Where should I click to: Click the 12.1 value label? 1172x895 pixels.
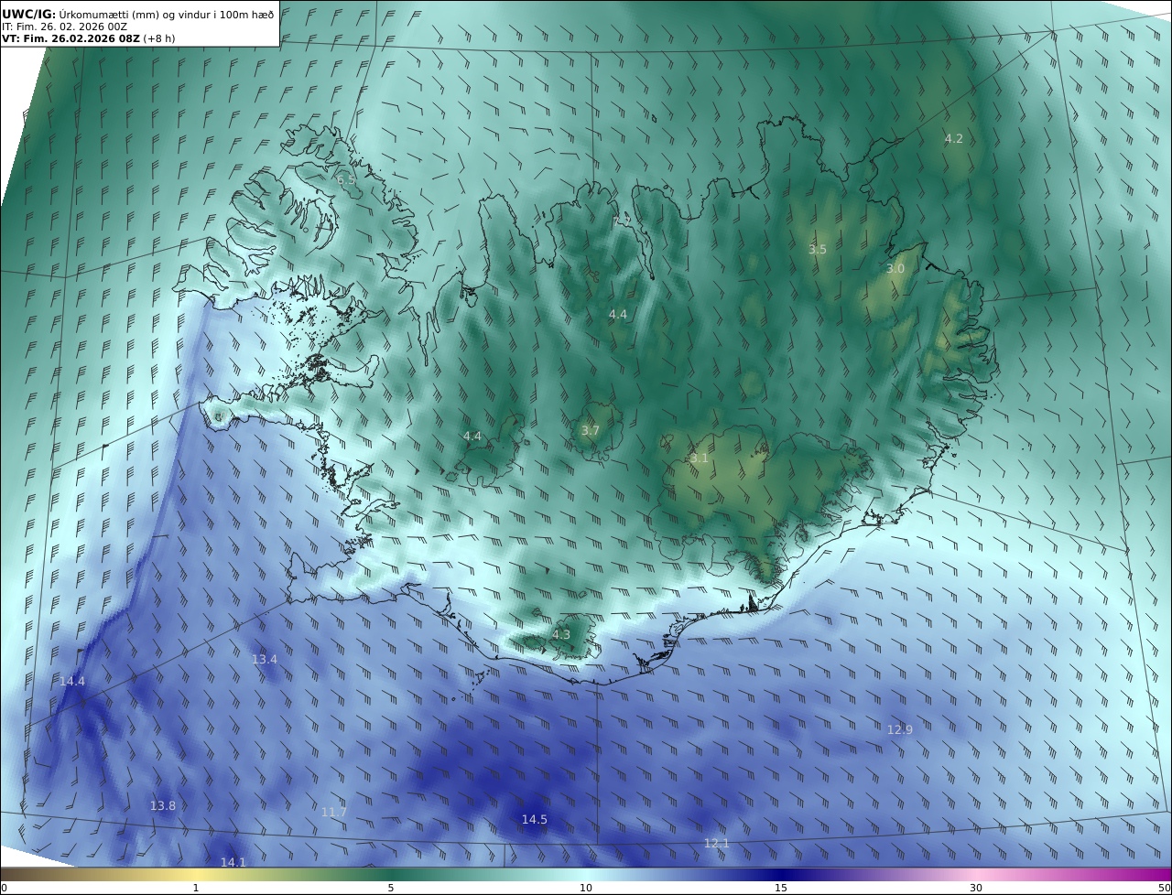(716, 843)
